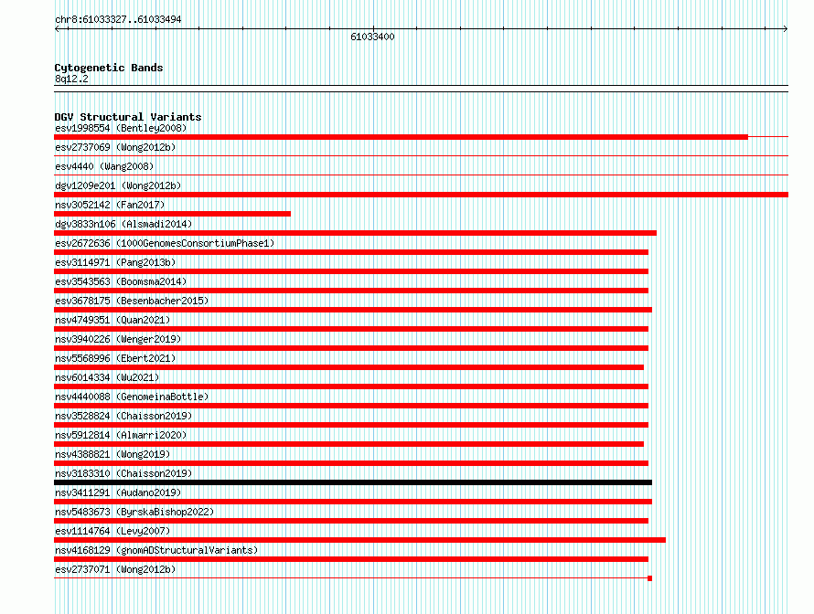Open nsv6014334 (Wu2021) label
The image size is (814, 614).
click(x=107, y=377)
